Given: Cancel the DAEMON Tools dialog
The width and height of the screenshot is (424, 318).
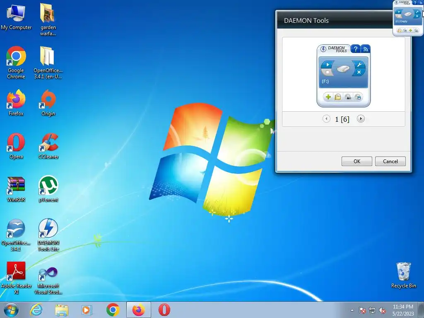Looking at the screenshot, I should [390, 161].
